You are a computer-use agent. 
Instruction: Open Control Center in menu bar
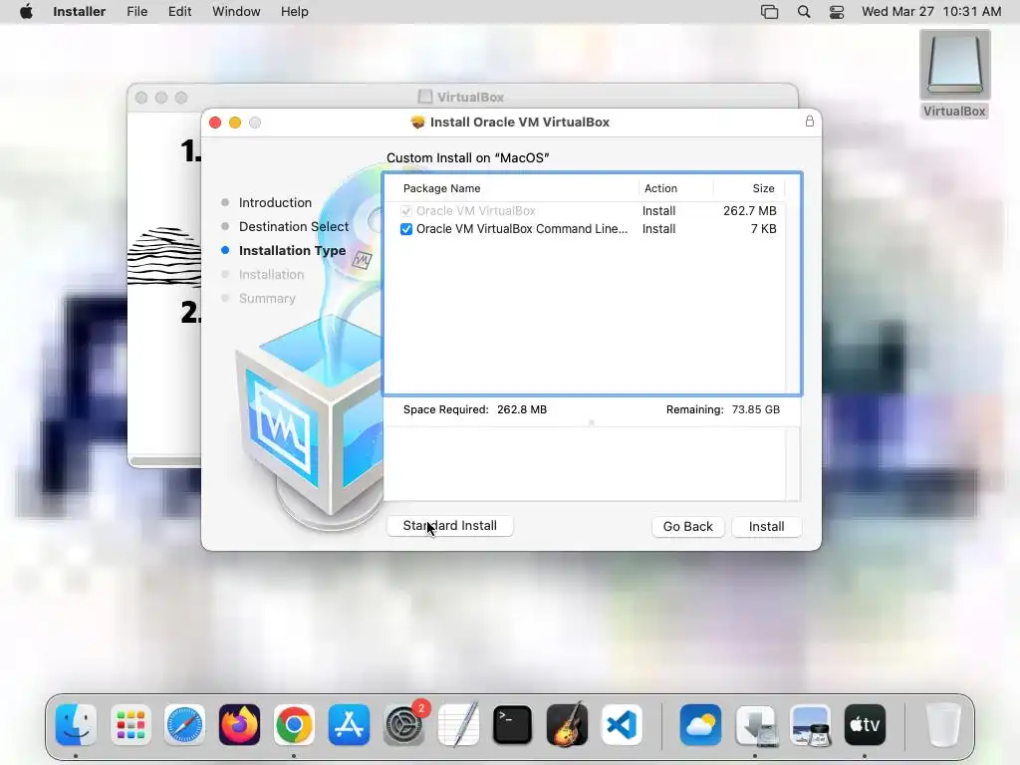[x=837, y=12]
